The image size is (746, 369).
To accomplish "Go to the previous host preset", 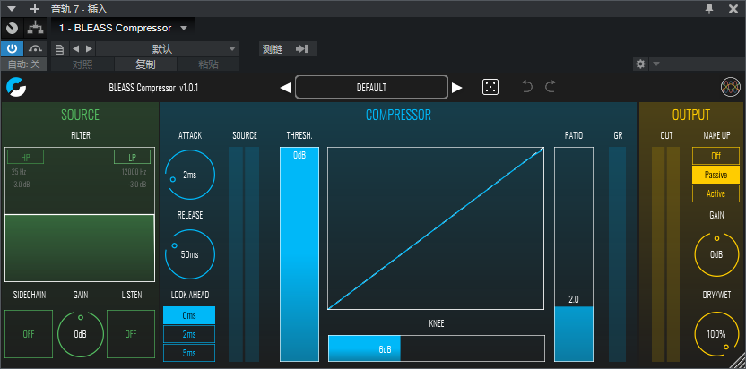I will [x=75, y=49].
